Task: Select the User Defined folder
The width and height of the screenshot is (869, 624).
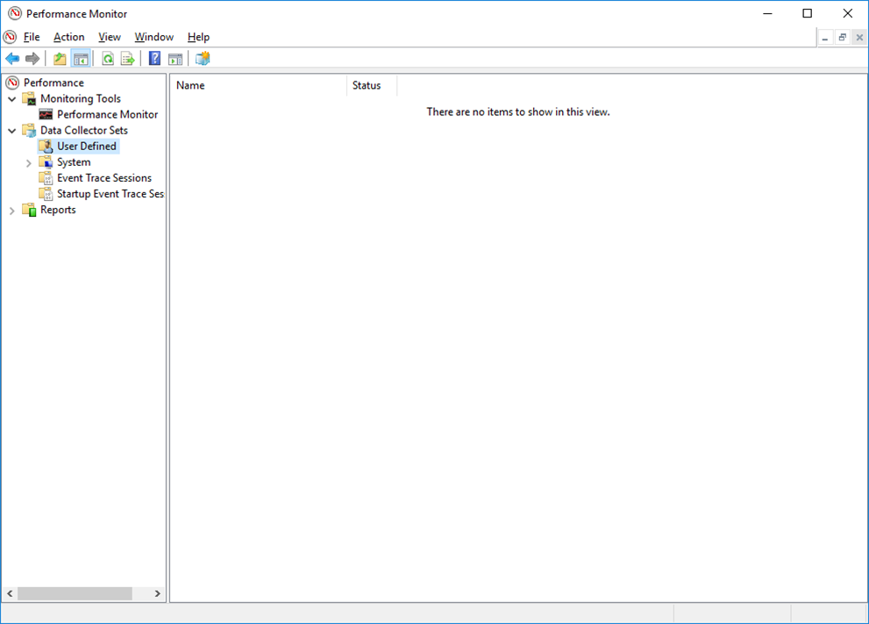Action: point(87,147)
